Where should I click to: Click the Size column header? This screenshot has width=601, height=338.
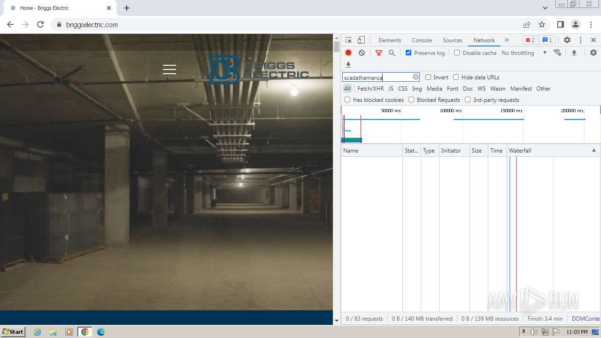coord(478,150)
